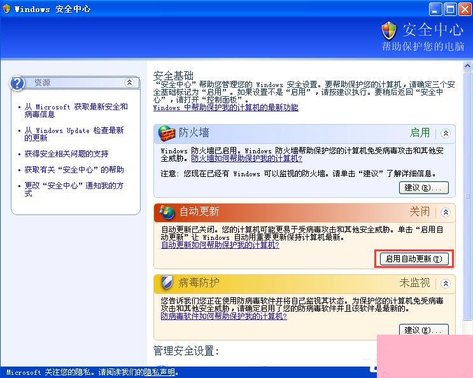This screenshot has height=378, width=473.
Task: Click the 未监视 status text
Action: (414, 283)
